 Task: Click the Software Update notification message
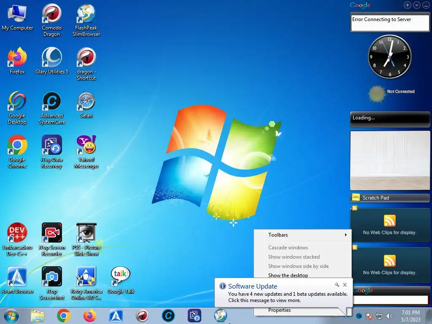click(288, 297)
